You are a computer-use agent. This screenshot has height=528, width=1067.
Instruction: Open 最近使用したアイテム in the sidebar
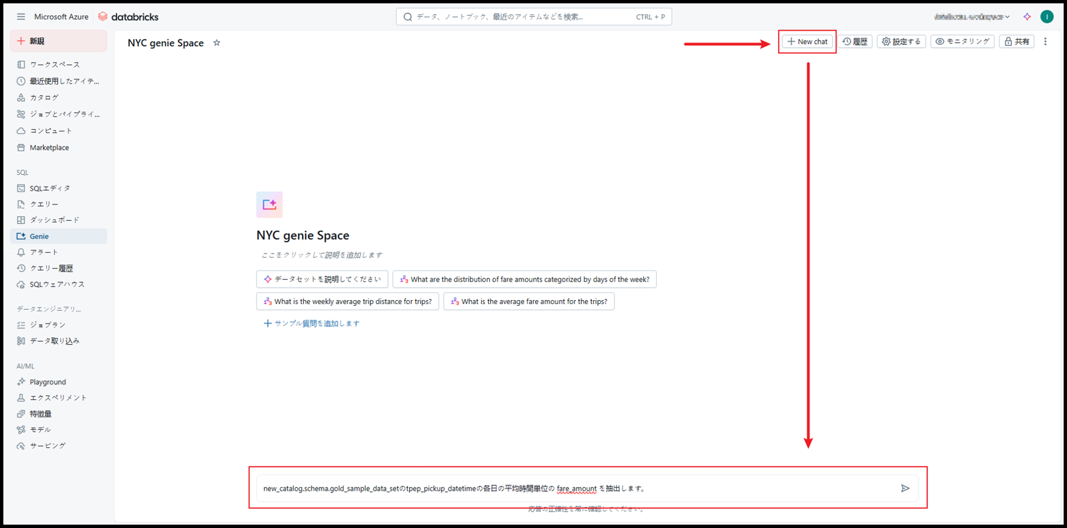pyautogui.click(x=58, y=81)
